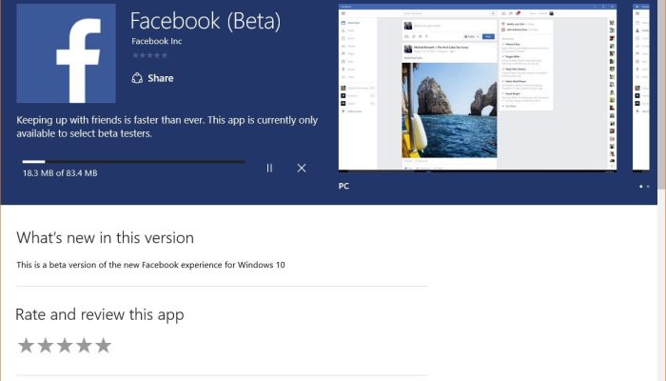This screenshot has width=666, height=381.
Task: Select the partially visible next screenshot
Action: (x=649, y=89)
